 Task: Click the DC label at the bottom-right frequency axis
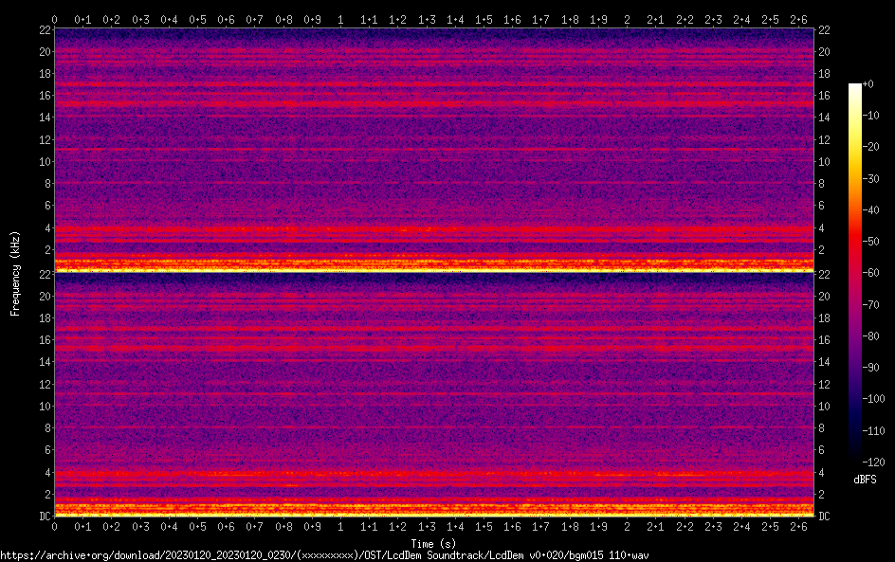click(x=825, y=516)
